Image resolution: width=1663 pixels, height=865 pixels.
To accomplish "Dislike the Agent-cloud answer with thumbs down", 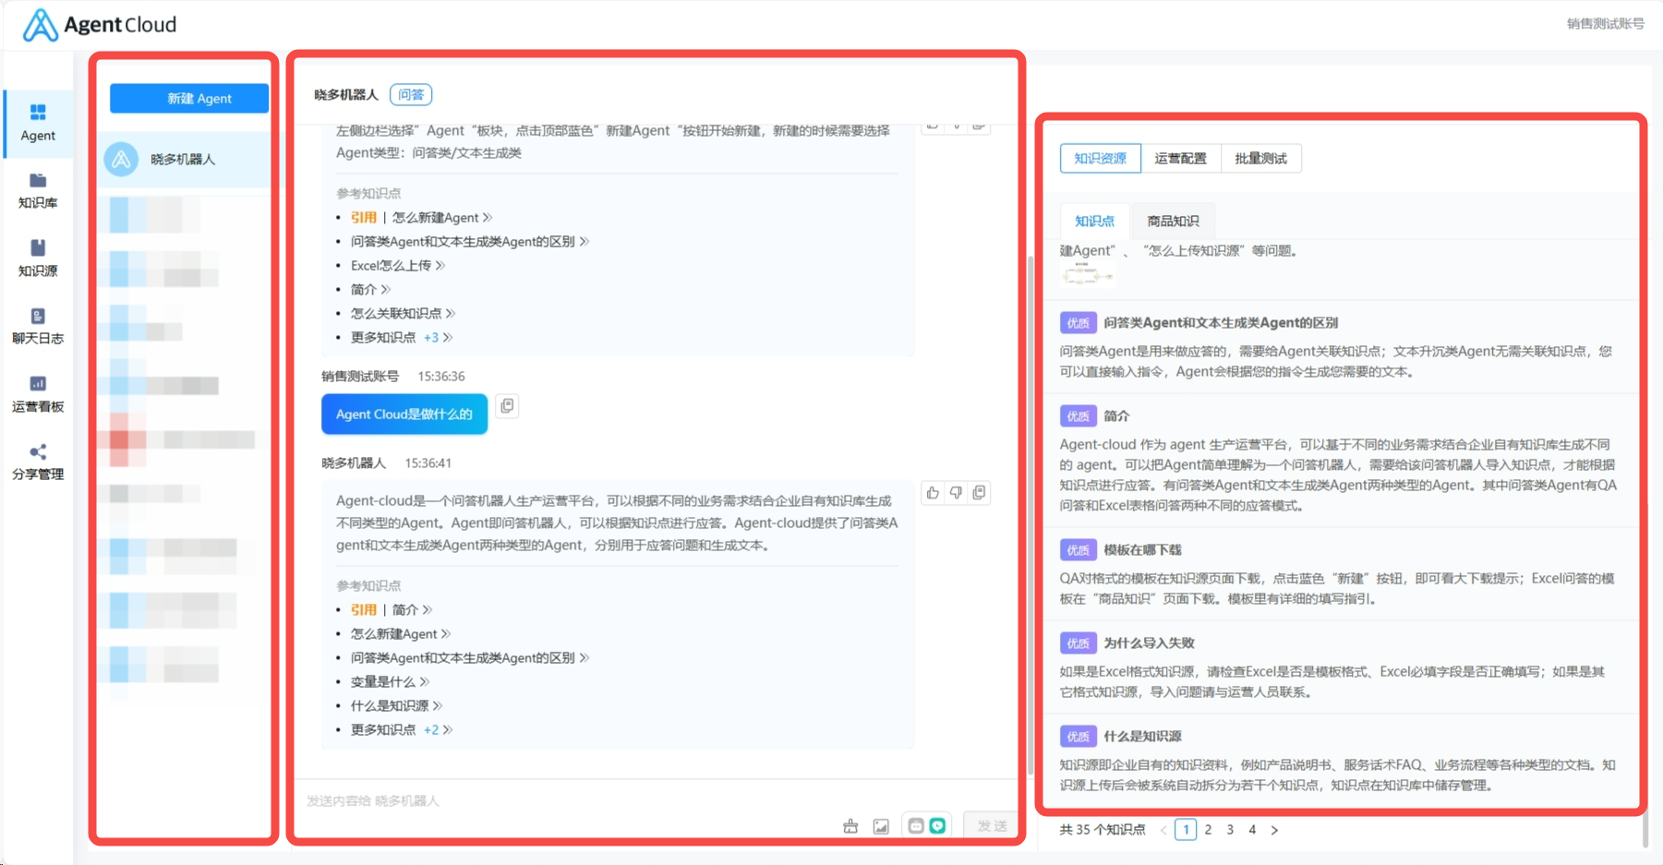I will pos(956,493).
